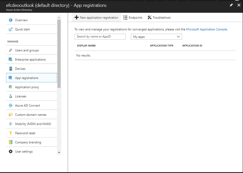Click the Azure AD Connect icon
The width and height of the screenshot is (243, 173).
point(11,106)
